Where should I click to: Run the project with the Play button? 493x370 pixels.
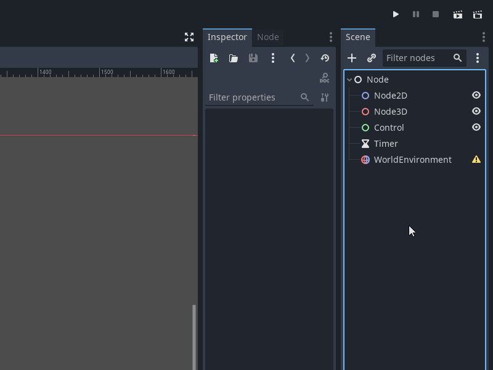coord(396,14)
